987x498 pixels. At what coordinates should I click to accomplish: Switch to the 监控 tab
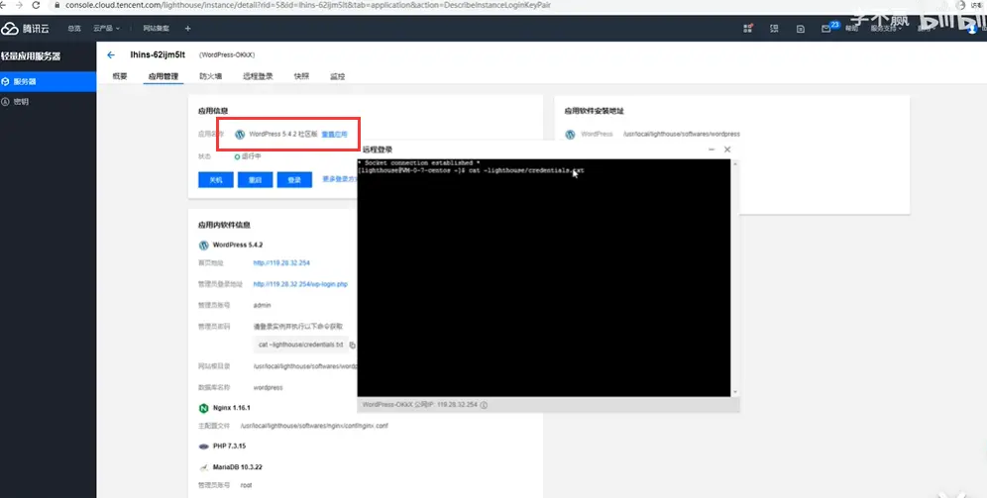pyautogui.click(x=337, y=76)
